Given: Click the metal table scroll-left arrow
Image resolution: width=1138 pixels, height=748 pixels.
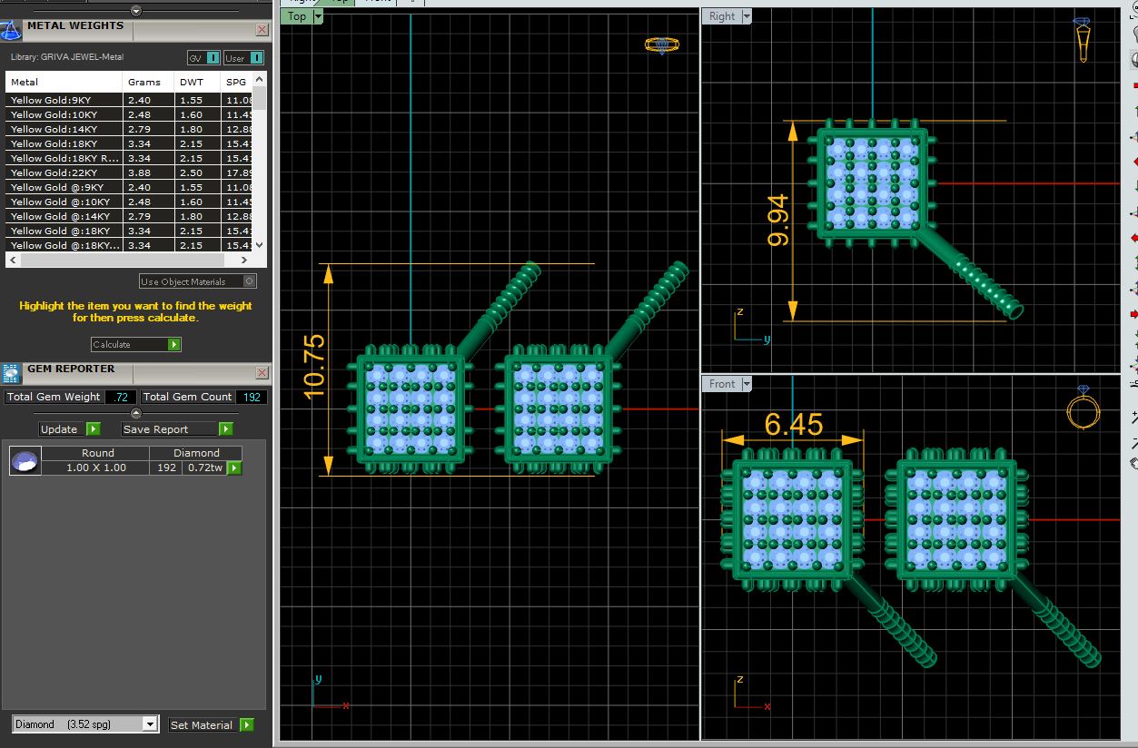Looking at the screenshot, I should coord(11,261).
